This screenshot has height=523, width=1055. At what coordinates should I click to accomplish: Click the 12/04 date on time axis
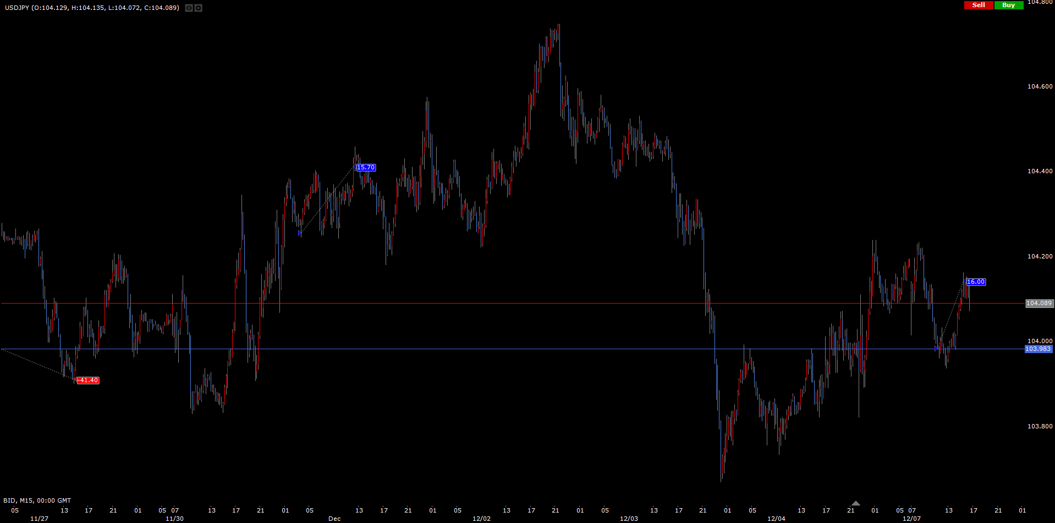coord(776,519)
